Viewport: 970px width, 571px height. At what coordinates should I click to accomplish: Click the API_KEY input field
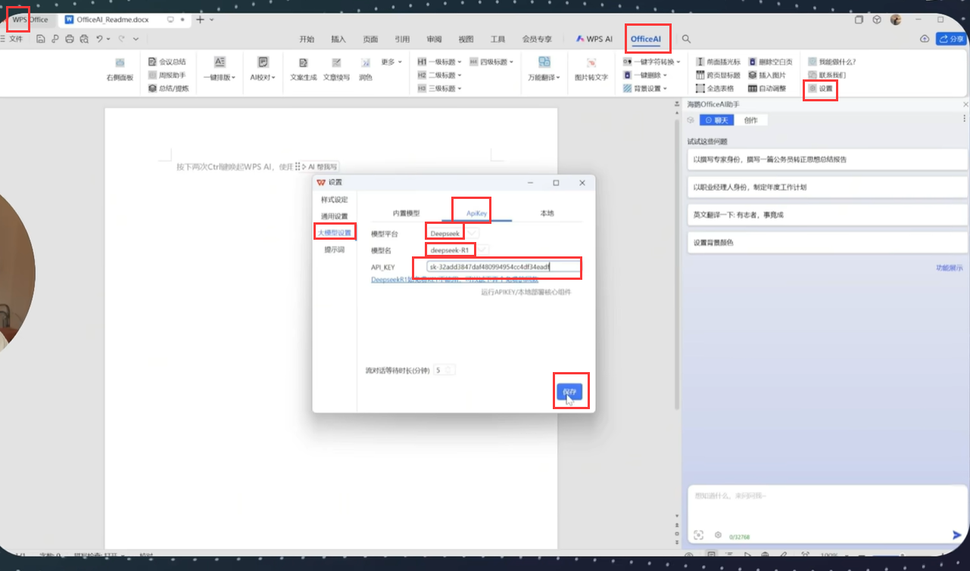click(503, 267)
